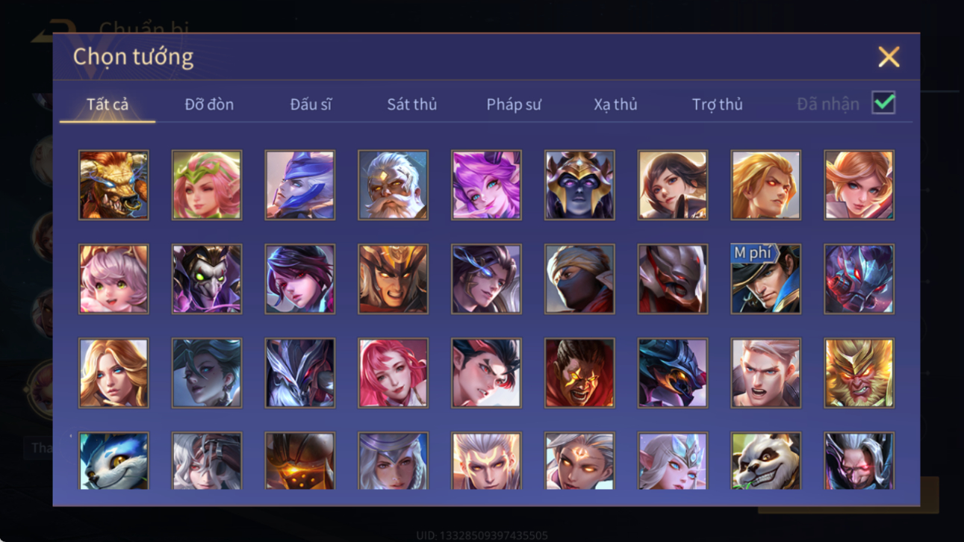Pick the hero labeled M phí
The width and height of the screenshot is (964, 542).
765,278
